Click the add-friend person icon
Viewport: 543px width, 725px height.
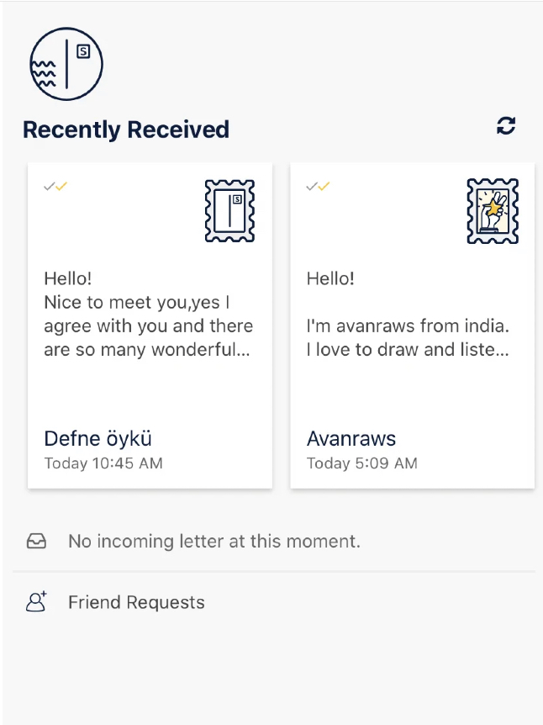(36, 602)
